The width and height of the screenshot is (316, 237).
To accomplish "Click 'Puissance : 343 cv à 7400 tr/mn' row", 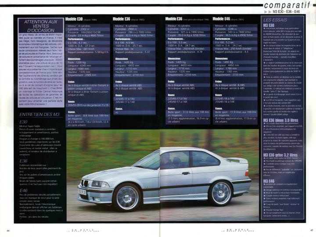I will pyautogui.click(x=233, y=32).
